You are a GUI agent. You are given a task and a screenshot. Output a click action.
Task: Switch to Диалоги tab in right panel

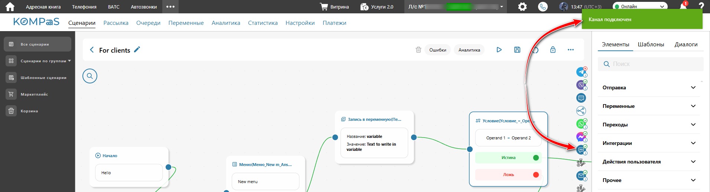click(686, 44)
